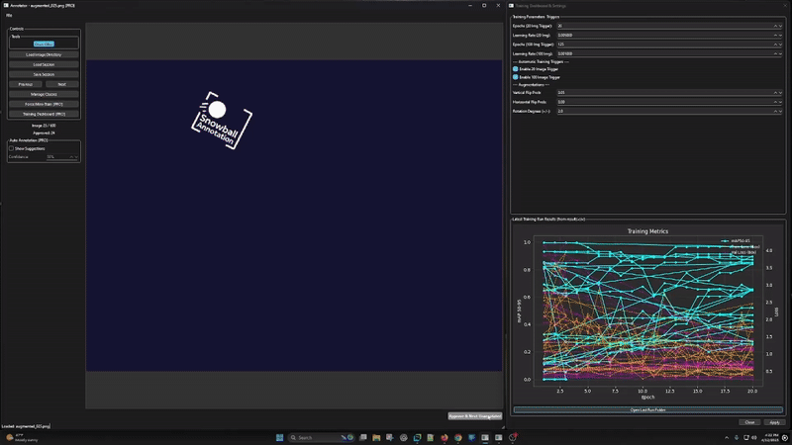Open Task View from the taskbar
792x445 pixels.
[362, 437]
